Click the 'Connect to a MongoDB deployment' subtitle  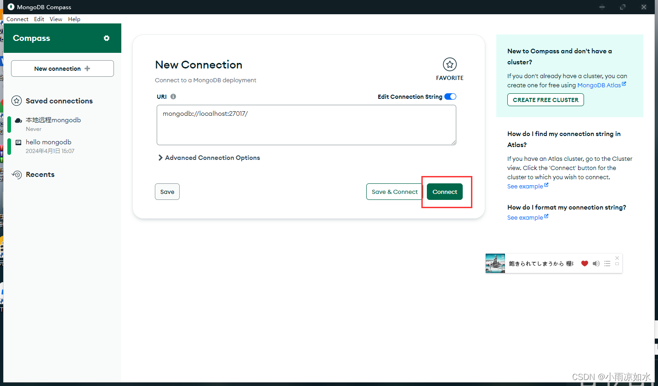pos(205,80)
